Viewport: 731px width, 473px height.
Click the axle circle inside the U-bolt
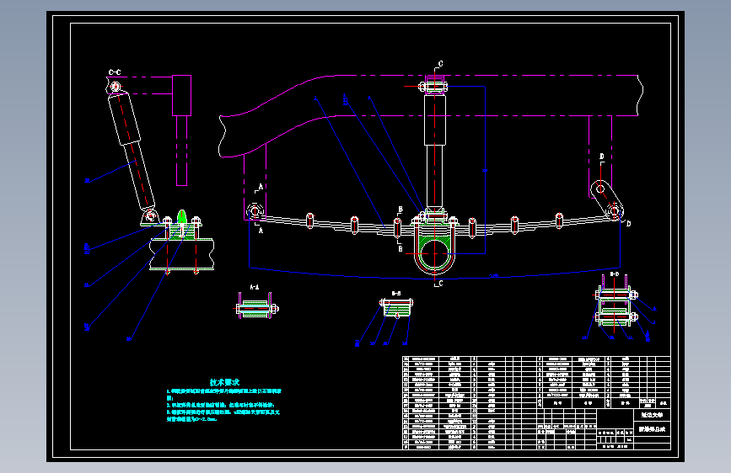[x=434, y=253]
